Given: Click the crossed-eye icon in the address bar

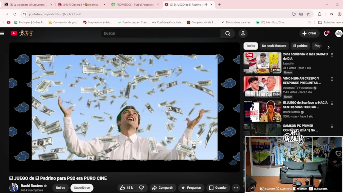Looking at the screenshot, I should pos(301,14).
